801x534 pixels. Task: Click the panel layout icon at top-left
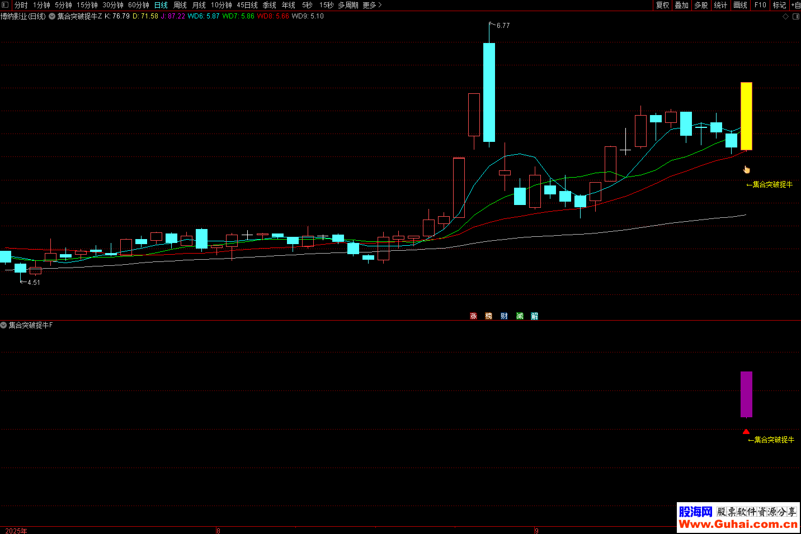pyautogui.click(x=5, y=5)
